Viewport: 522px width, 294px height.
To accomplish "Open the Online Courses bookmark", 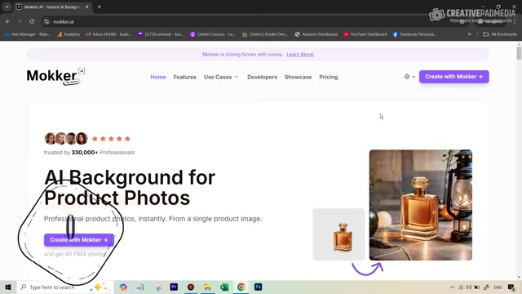I will (x=213, y=34).
